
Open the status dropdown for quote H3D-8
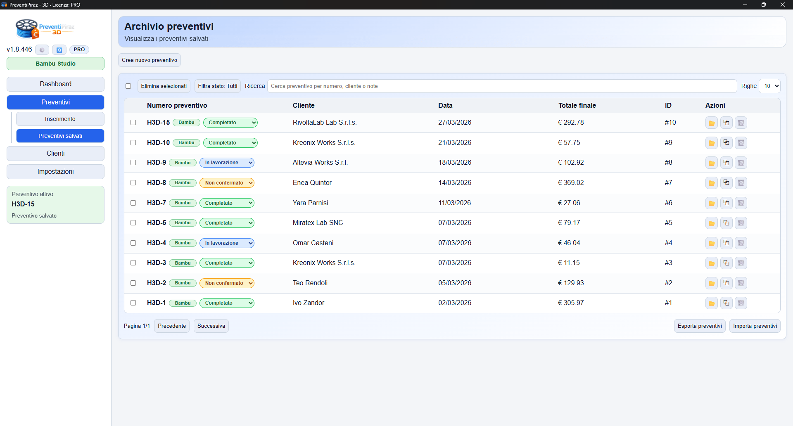pos(227,183)
